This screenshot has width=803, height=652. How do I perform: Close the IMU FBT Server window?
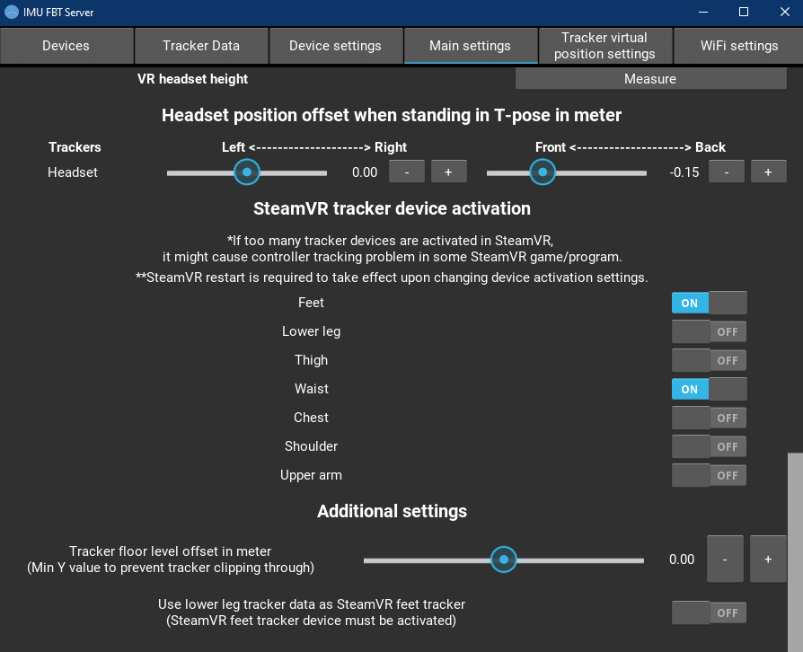[x=784, y=13]
